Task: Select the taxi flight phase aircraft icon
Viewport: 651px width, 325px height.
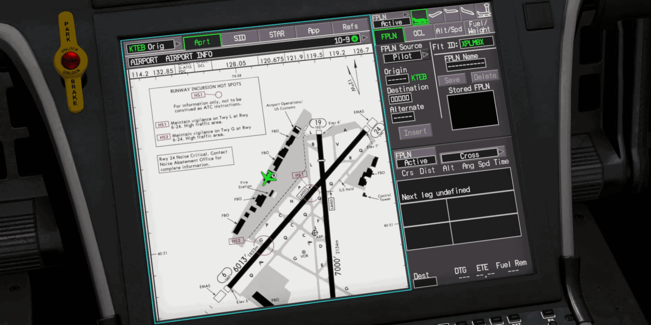Action: pos(420,17)
